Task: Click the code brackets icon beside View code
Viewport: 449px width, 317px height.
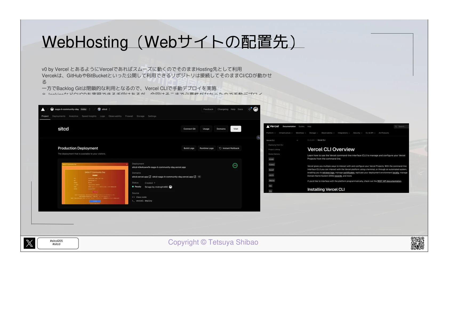Action: click(133, 197)
